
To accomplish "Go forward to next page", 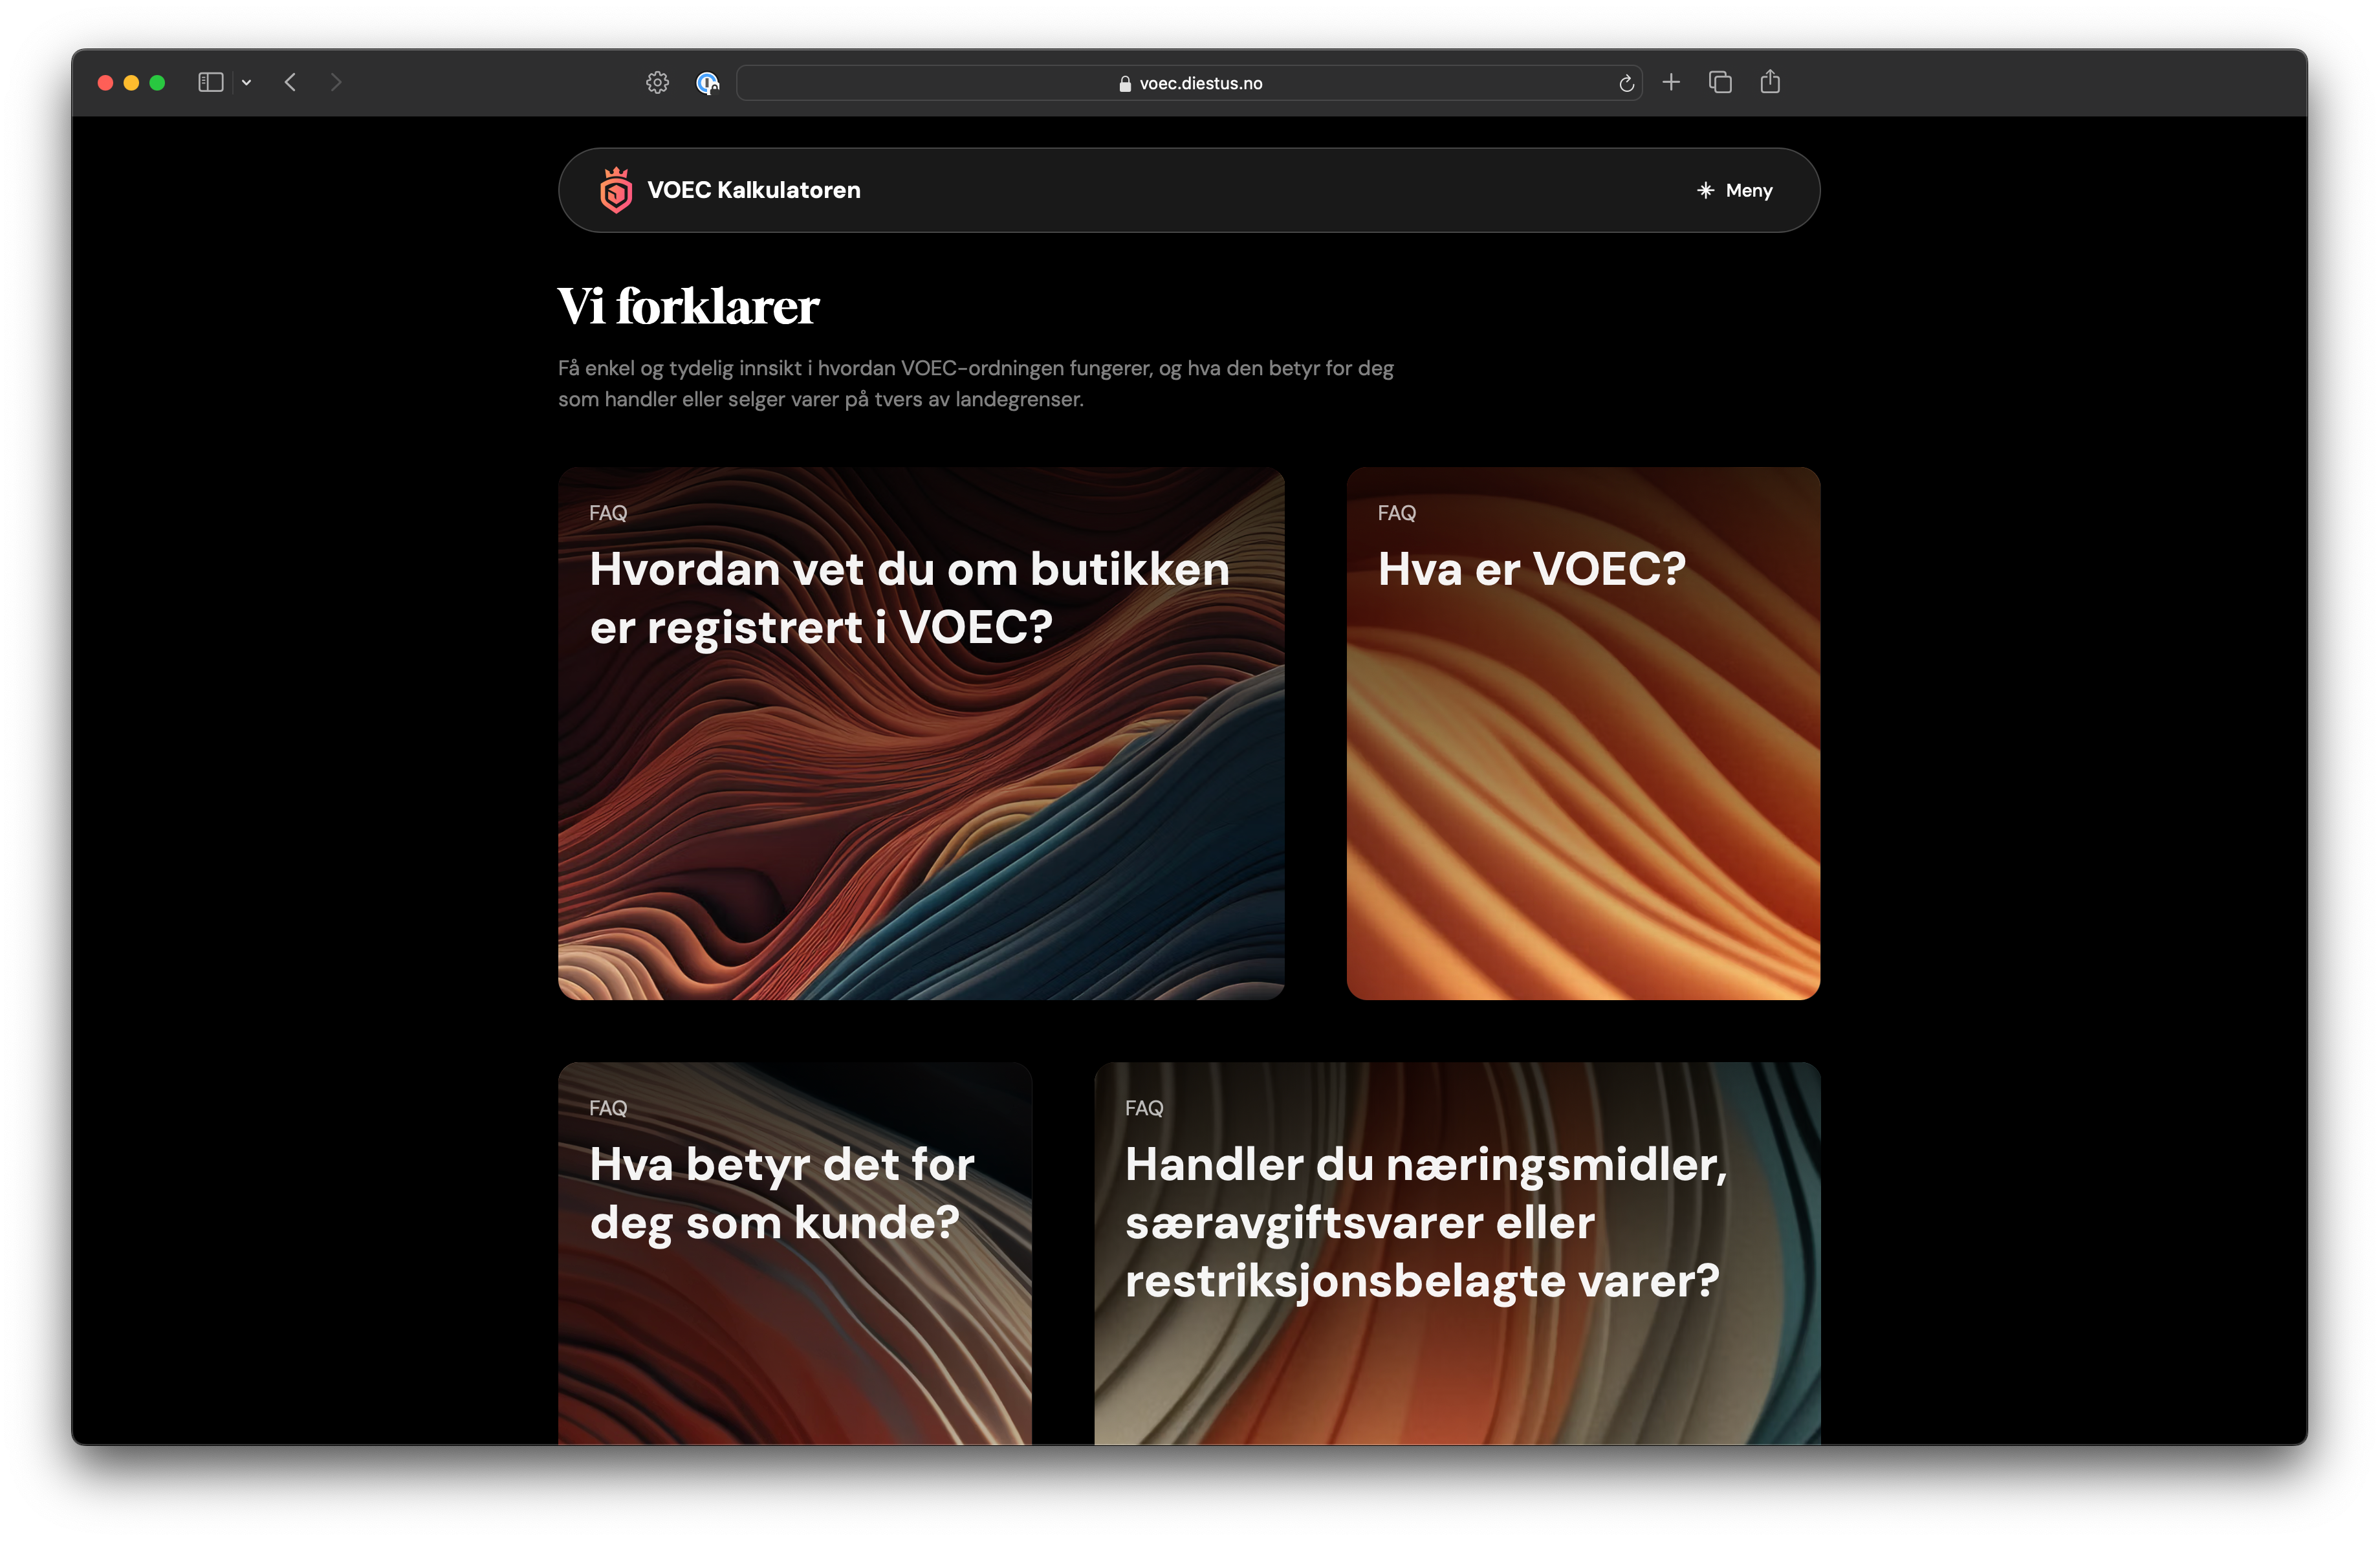I will (336, 83).
